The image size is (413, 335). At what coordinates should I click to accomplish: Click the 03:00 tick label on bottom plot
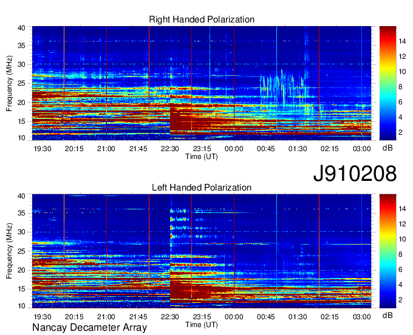coord(361,317)
